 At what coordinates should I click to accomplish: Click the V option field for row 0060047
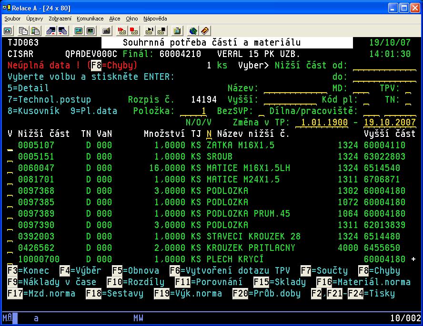tap(10, 168)
